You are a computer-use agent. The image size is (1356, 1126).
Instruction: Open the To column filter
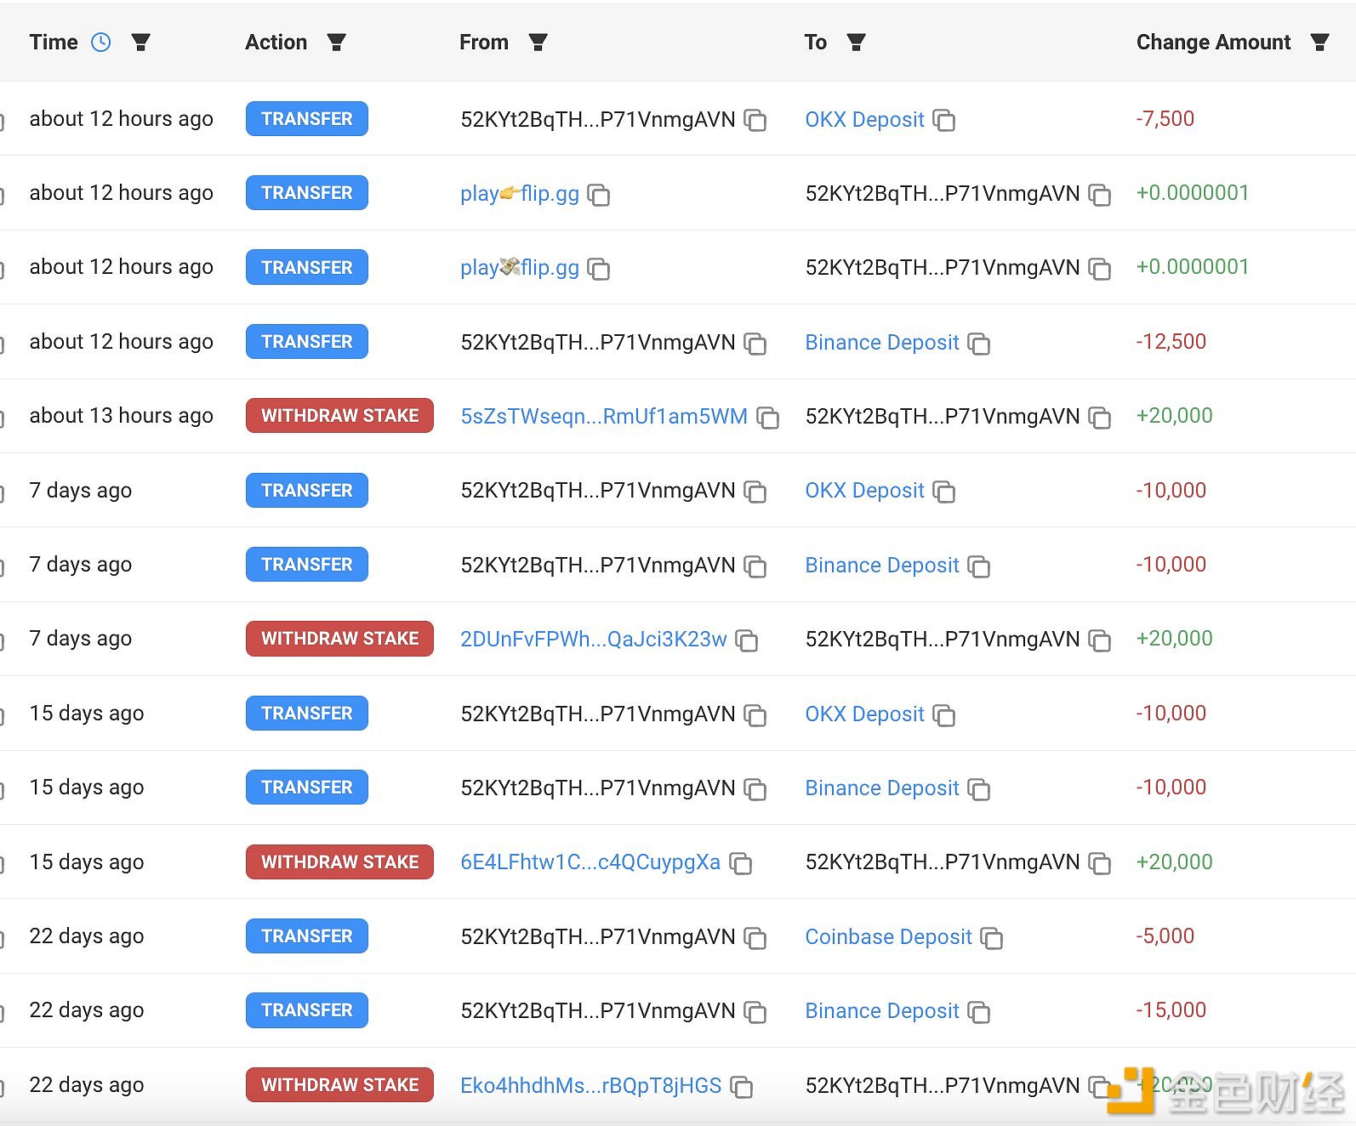857,43
